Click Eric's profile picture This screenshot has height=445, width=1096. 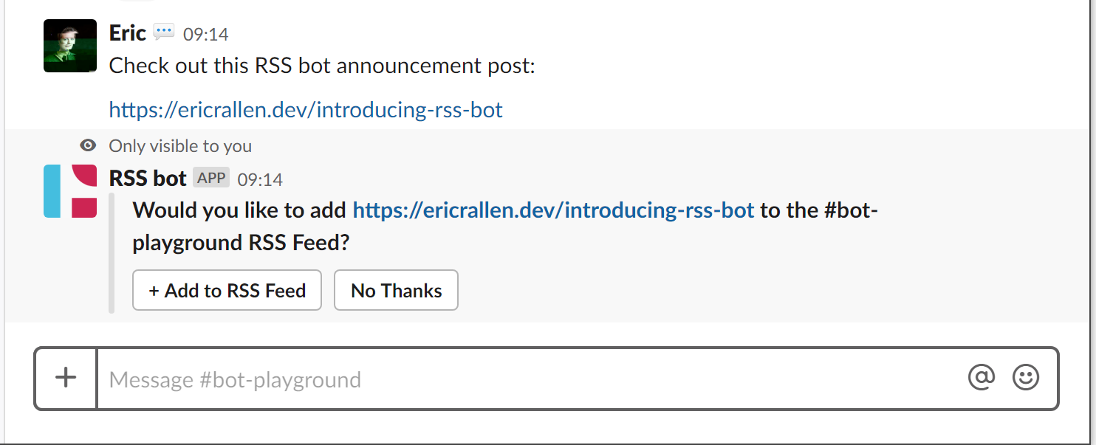point(69,45)
